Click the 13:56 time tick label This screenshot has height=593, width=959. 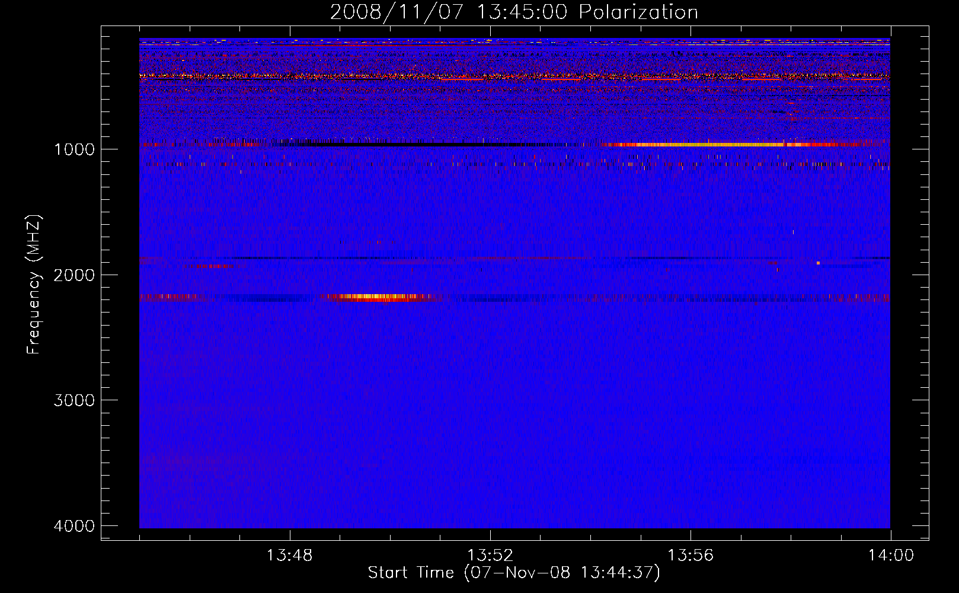pos(690,556)
